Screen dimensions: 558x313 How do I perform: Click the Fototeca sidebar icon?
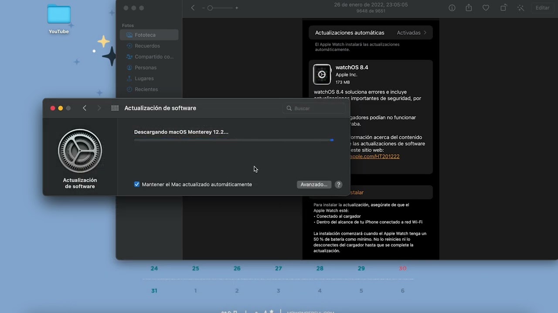coord(129,35)
